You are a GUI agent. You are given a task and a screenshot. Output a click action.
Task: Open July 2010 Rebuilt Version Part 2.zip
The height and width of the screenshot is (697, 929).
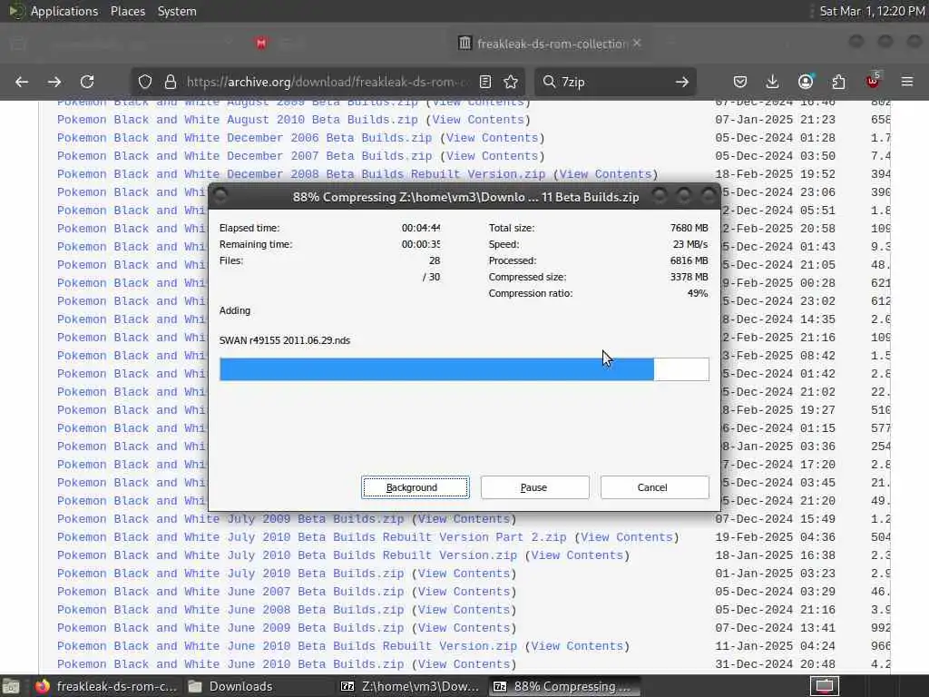[312, 537]
